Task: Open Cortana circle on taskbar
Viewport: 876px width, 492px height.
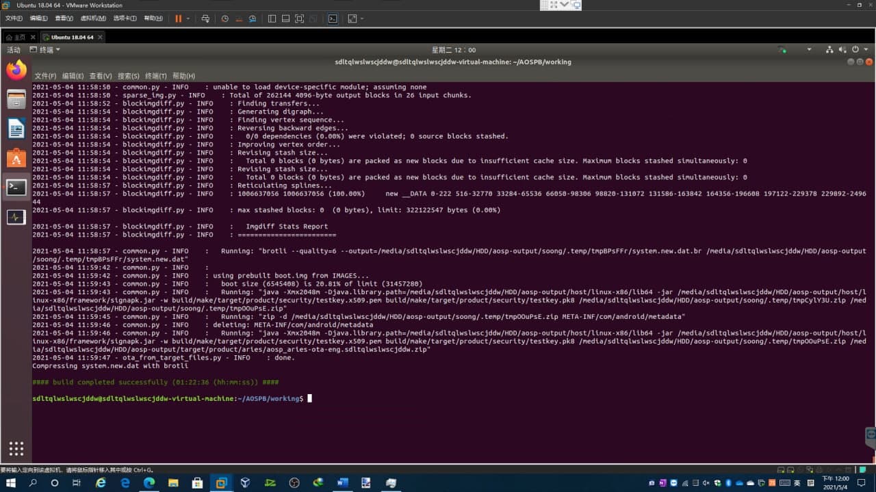Action: 55,482
